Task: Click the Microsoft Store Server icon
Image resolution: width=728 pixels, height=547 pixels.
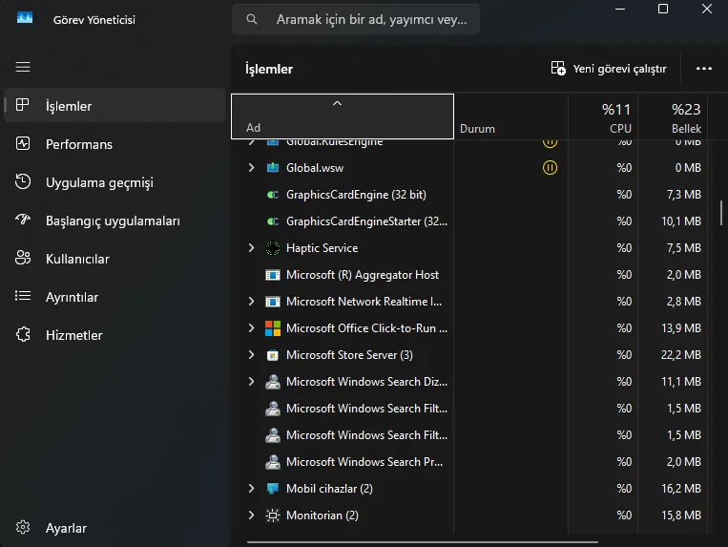Action: click(x=272, y=355)
